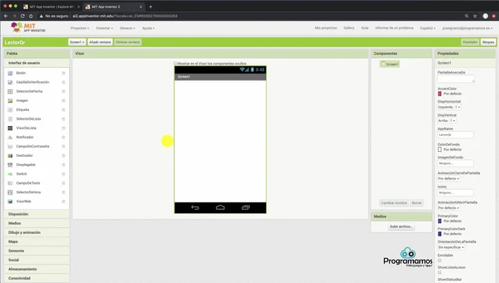
Task: Click the Diseñador button
Action: tap(470, 42)
